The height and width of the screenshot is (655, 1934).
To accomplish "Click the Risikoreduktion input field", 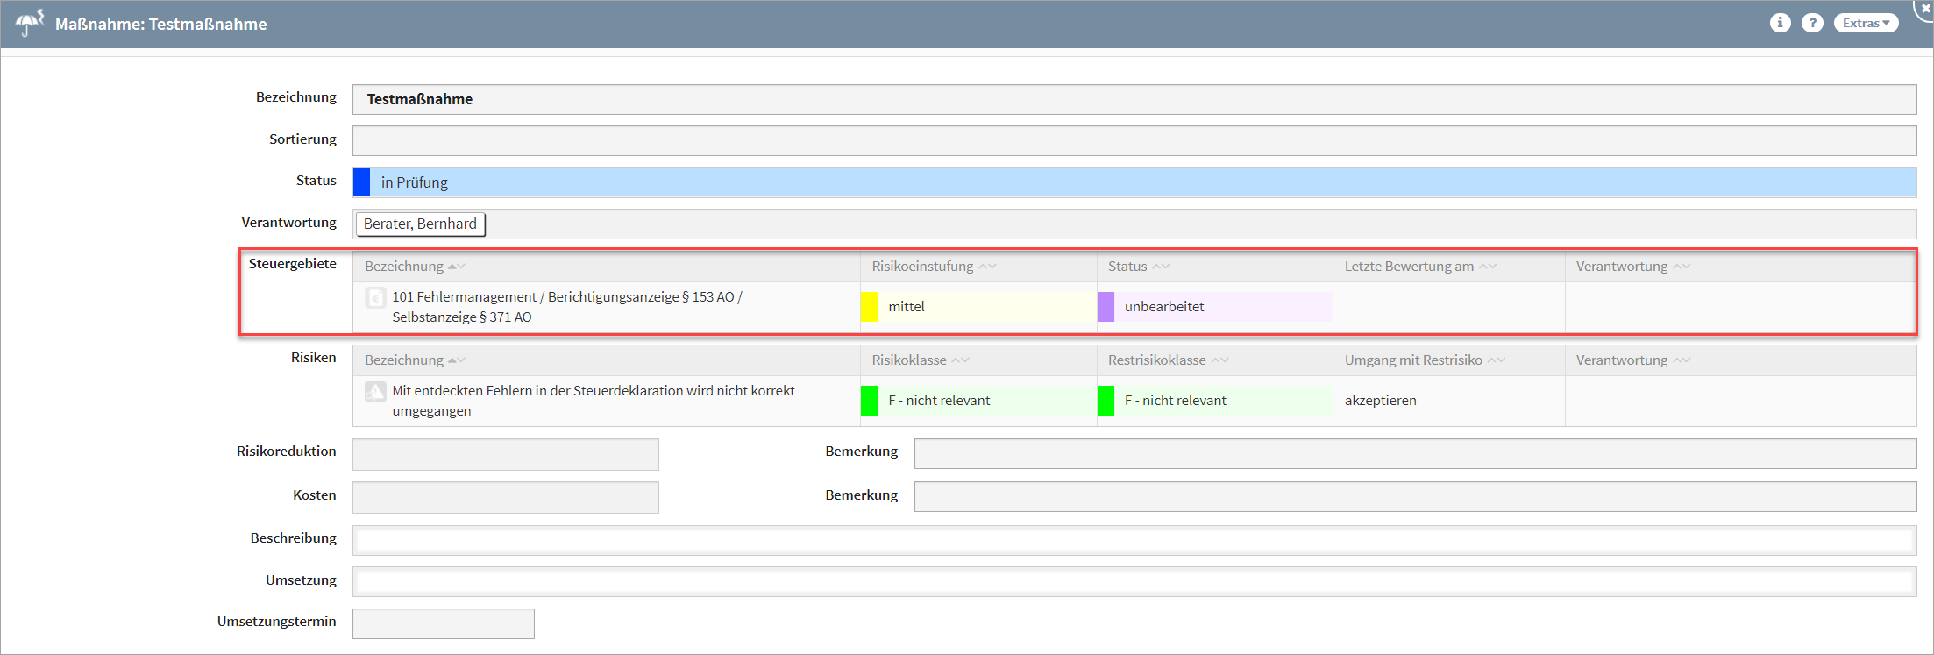I will pos(505,454).
